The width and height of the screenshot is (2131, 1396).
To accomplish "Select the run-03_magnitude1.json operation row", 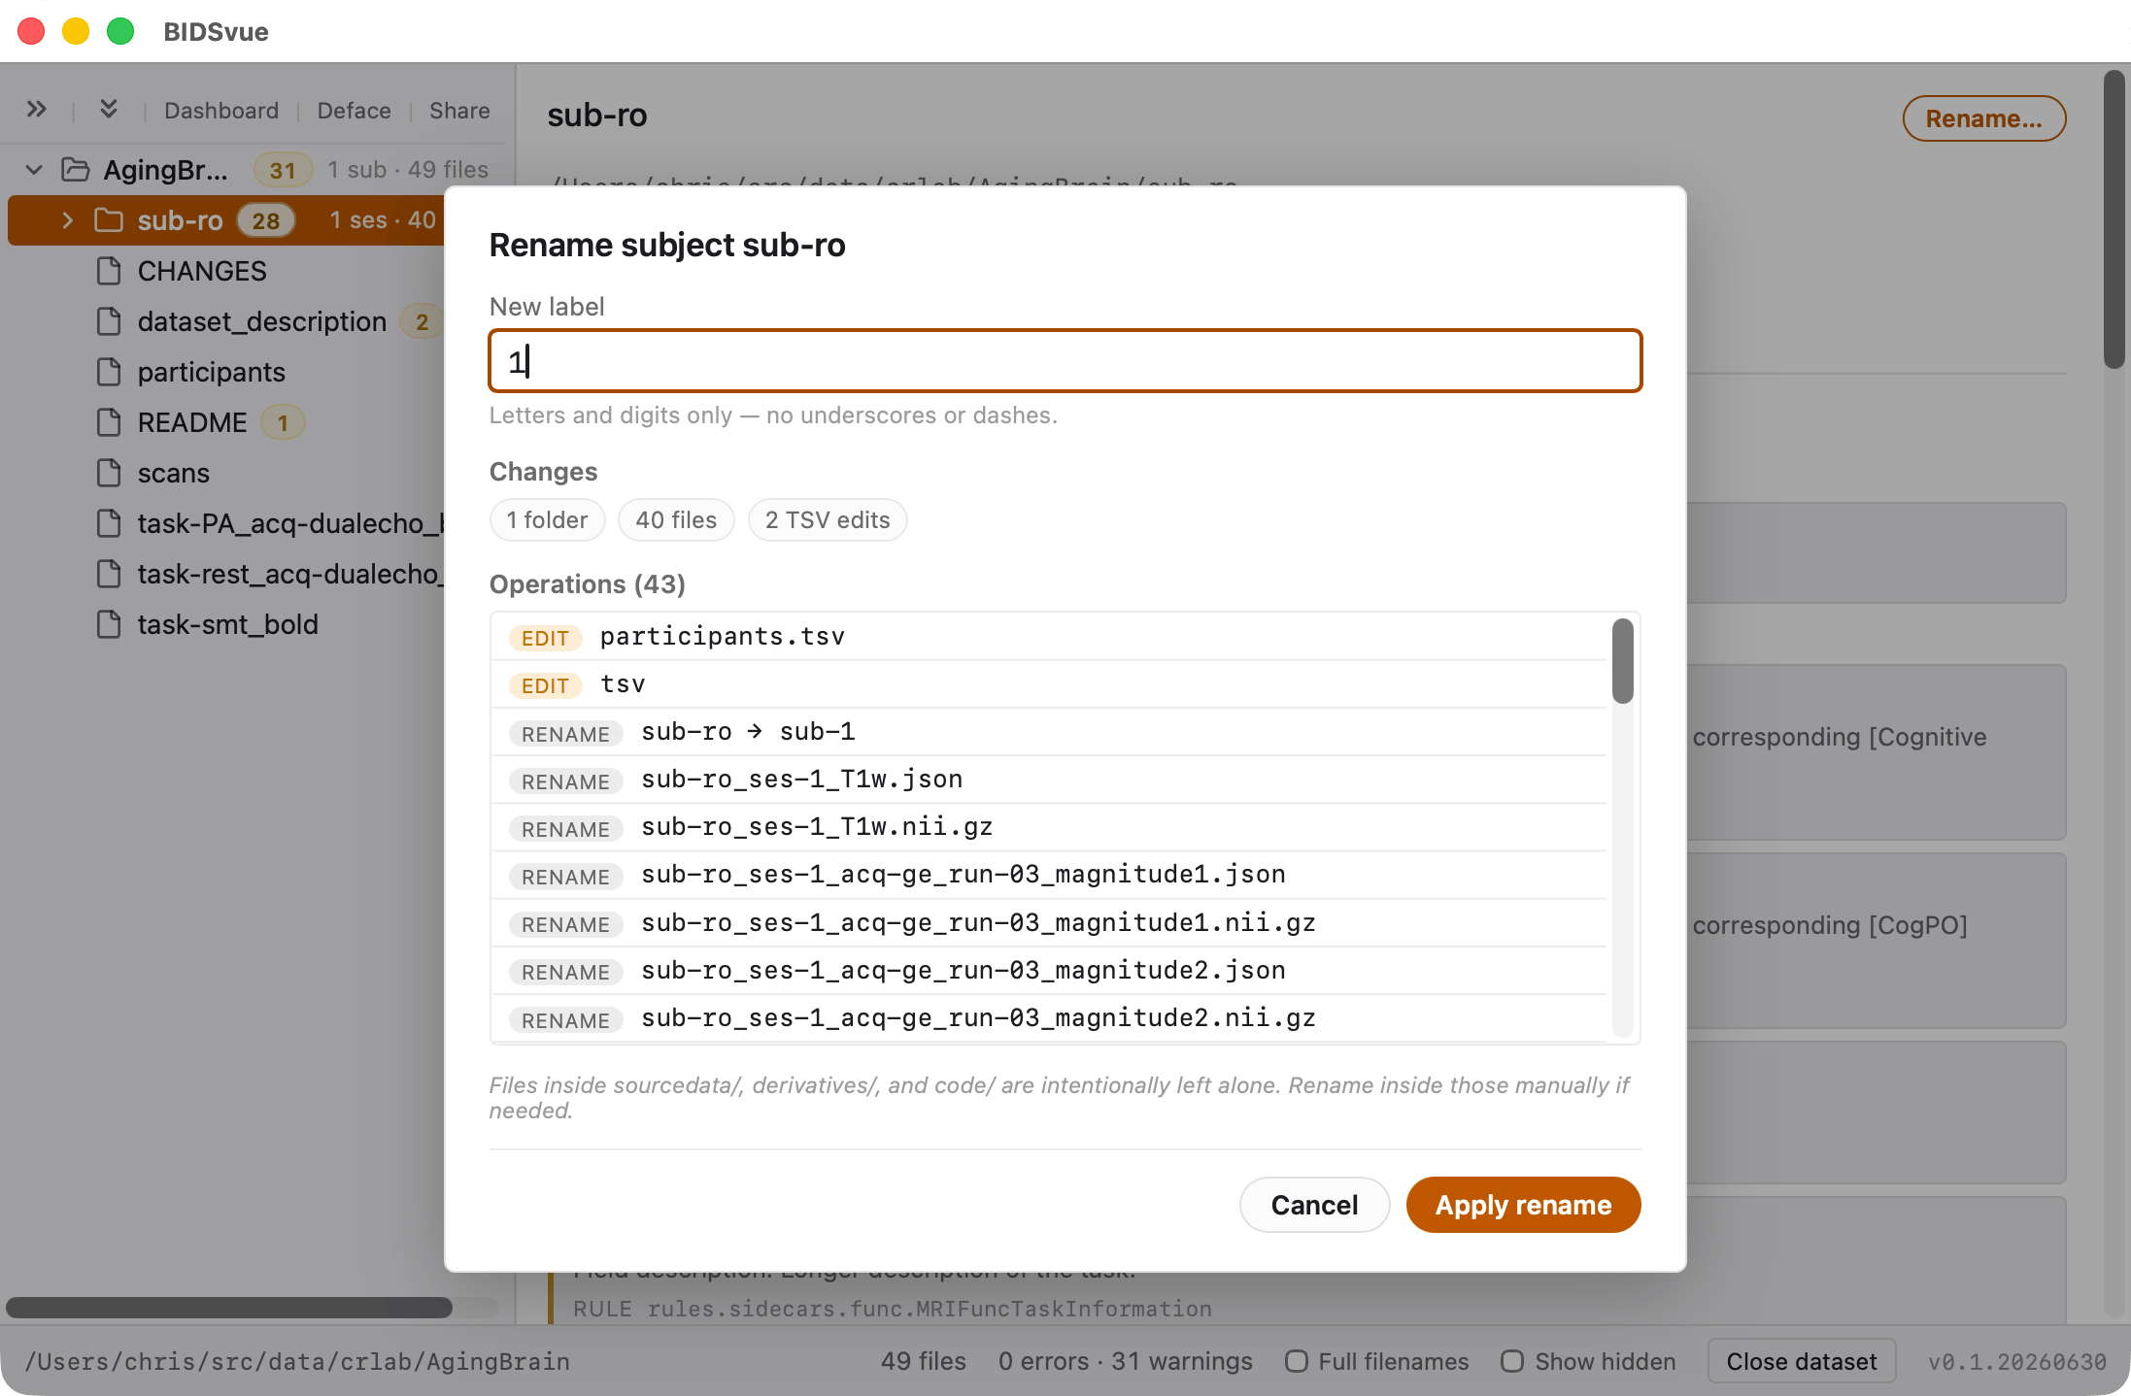I will pos(1049,875).
